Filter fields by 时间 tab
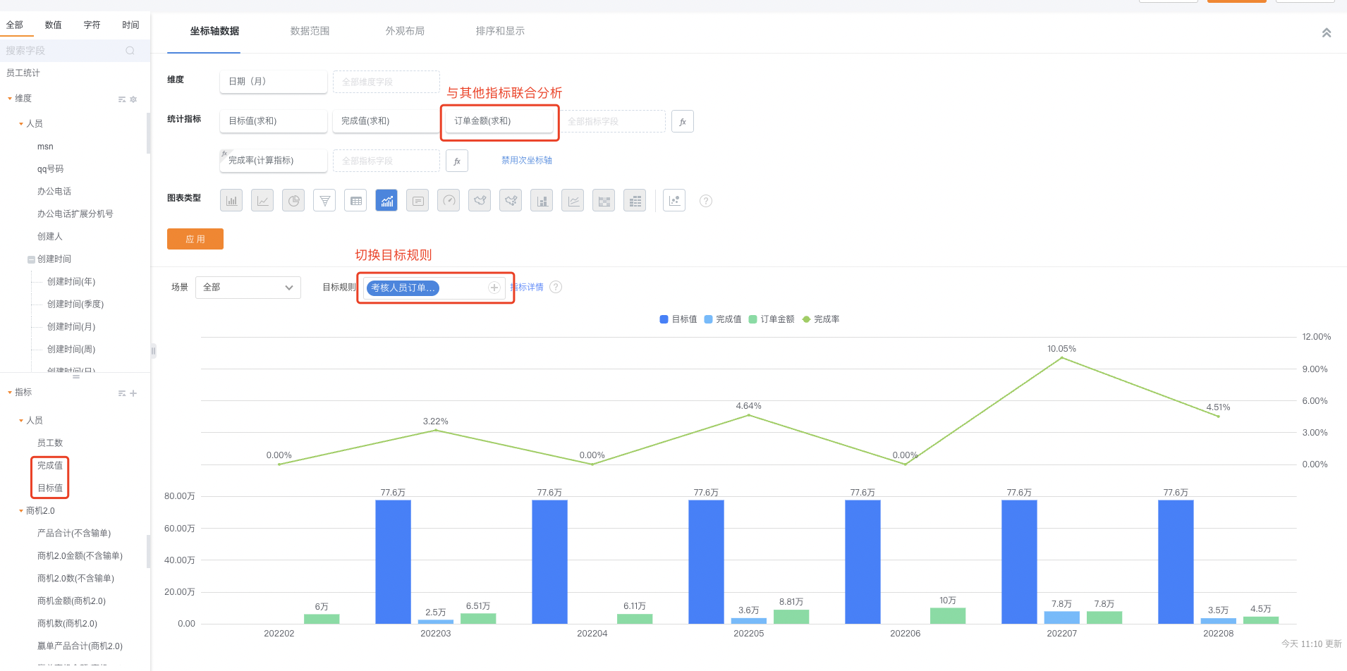Viewport: 1347px width, 671px height. click(x=130, y=25)
